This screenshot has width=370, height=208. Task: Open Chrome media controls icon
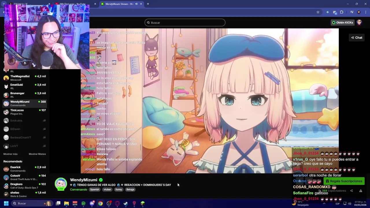coord(352,12)
